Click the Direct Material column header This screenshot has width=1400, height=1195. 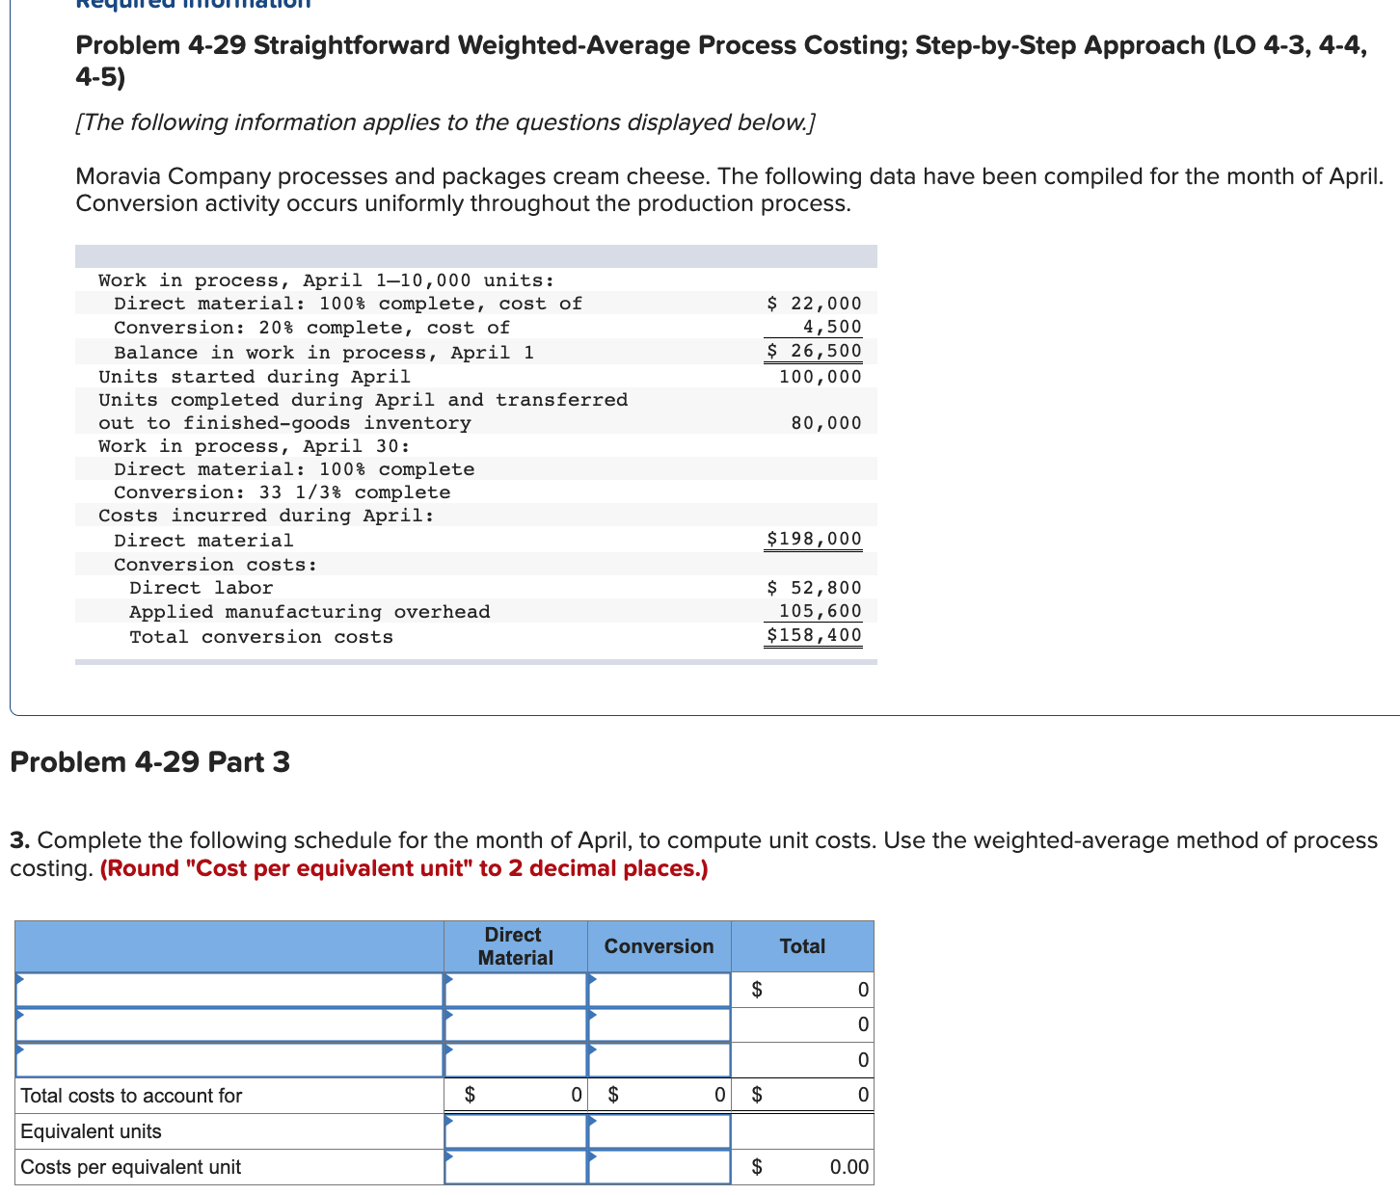pos(515,946)
